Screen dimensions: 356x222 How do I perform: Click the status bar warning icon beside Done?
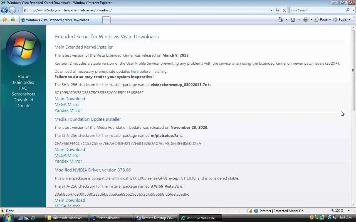pos(3,211)
